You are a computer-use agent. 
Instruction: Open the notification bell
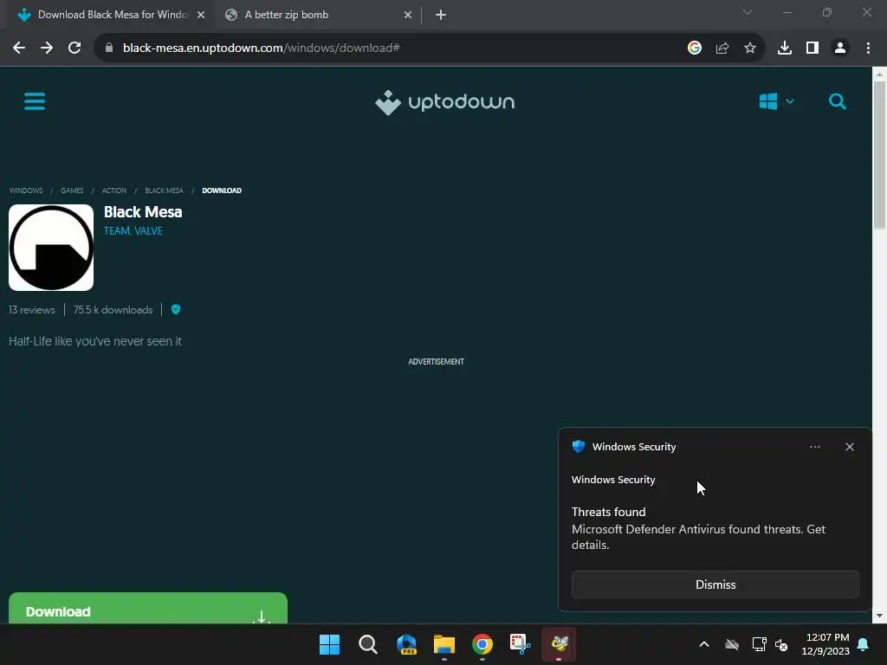tap(864, 644)
